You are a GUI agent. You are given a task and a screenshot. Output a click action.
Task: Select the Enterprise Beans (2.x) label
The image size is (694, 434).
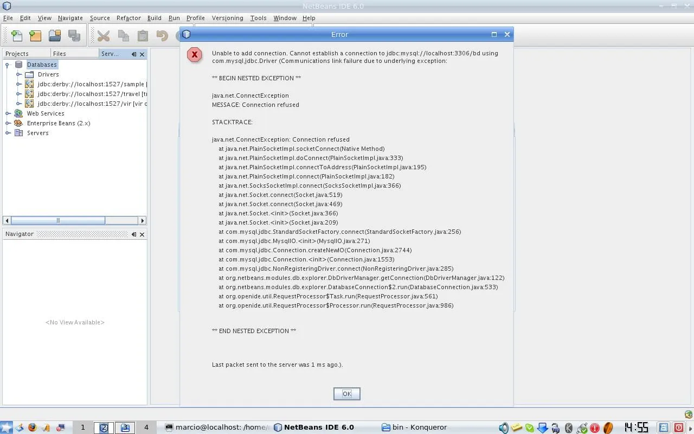[59, 123]
